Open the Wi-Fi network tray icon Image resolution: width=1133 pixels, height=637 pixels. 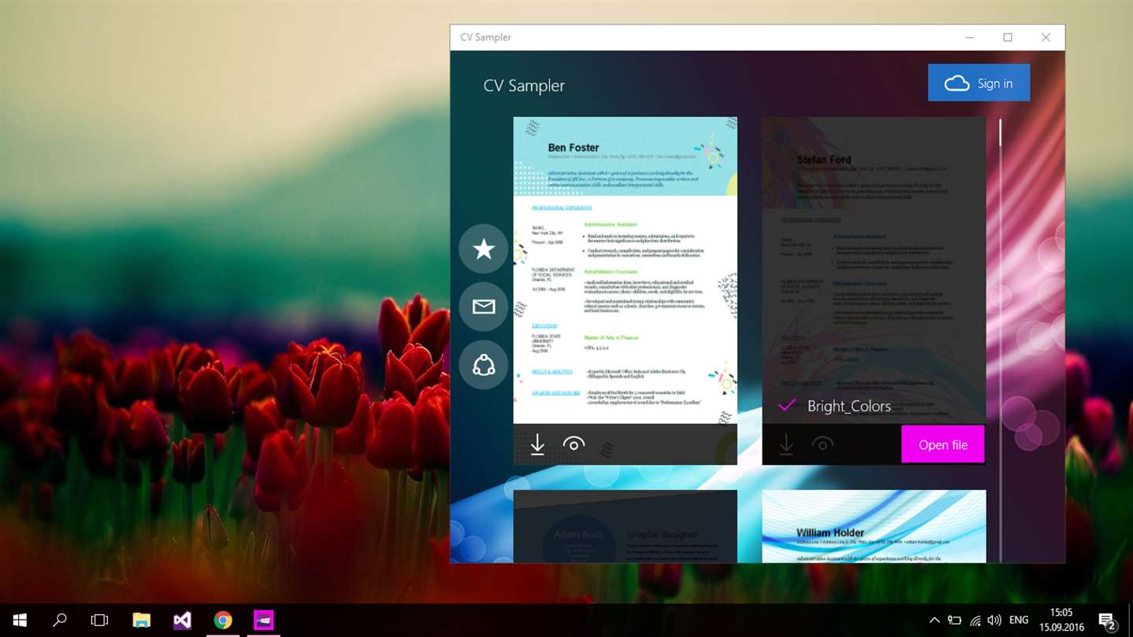click(975, 620)
